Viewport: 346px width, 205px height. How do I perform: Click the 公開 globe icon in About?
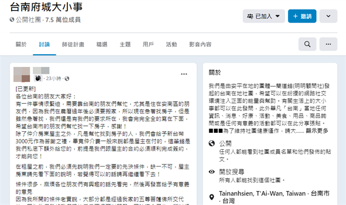coord(212,143)
